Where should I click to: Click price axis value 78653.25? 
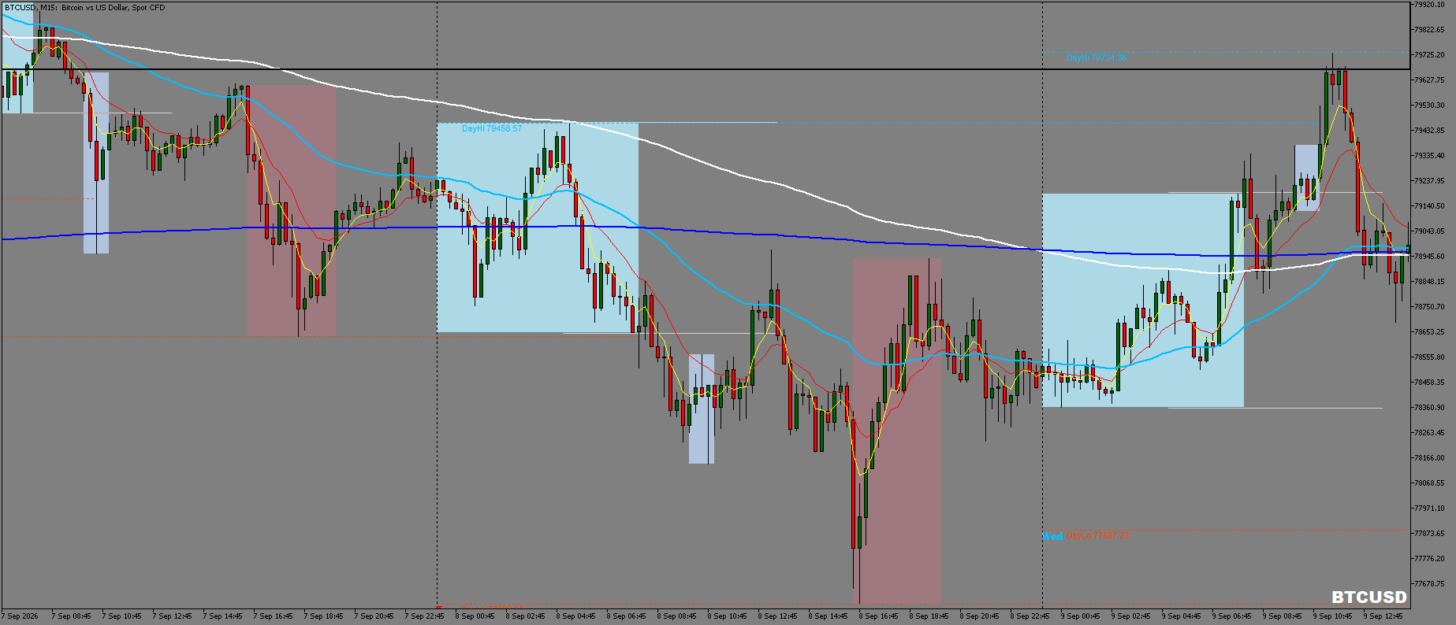point(1429,332)
